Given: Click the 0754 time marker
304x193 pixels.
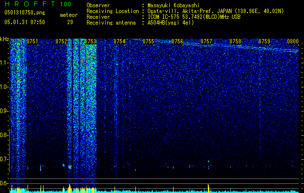Looking at the screenshot, I should pos(119,41).
